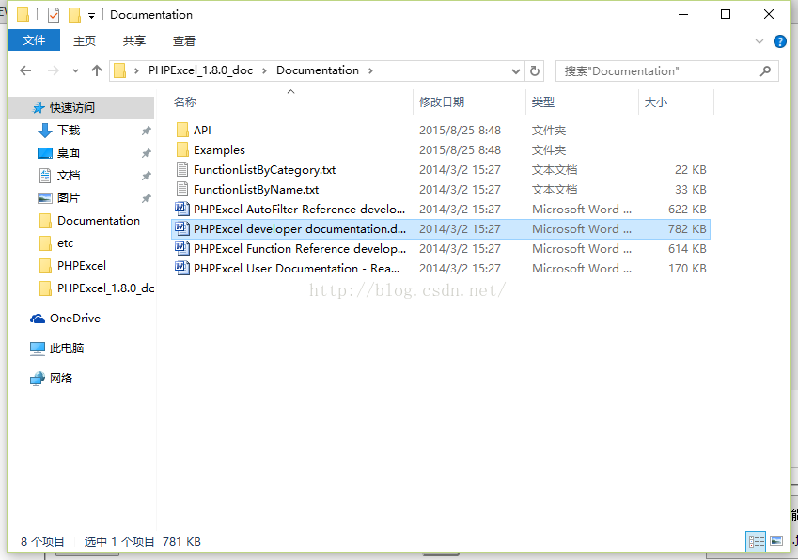
Task: Click the pin icon beside 文档
Action: click(146, 176)
